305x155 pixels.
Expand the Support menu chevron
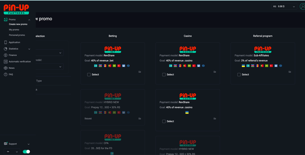pos(29,144)
